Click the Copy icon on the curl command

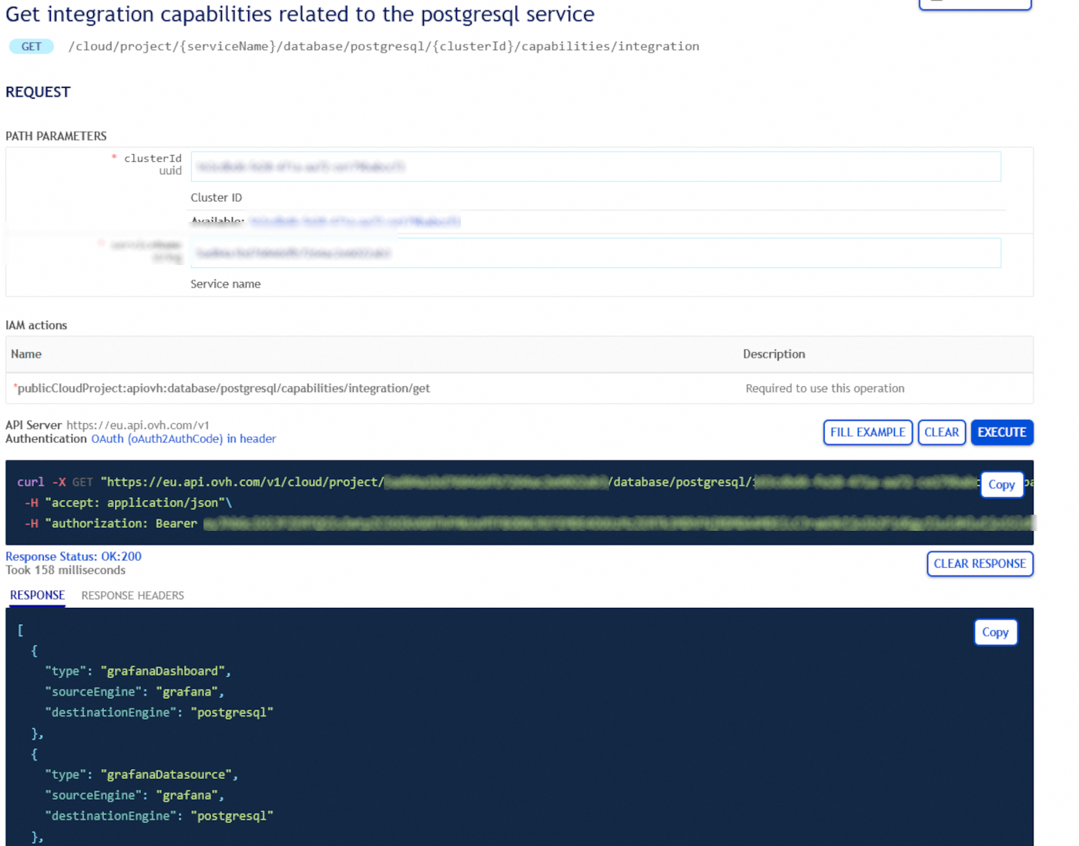(1001, 485)
